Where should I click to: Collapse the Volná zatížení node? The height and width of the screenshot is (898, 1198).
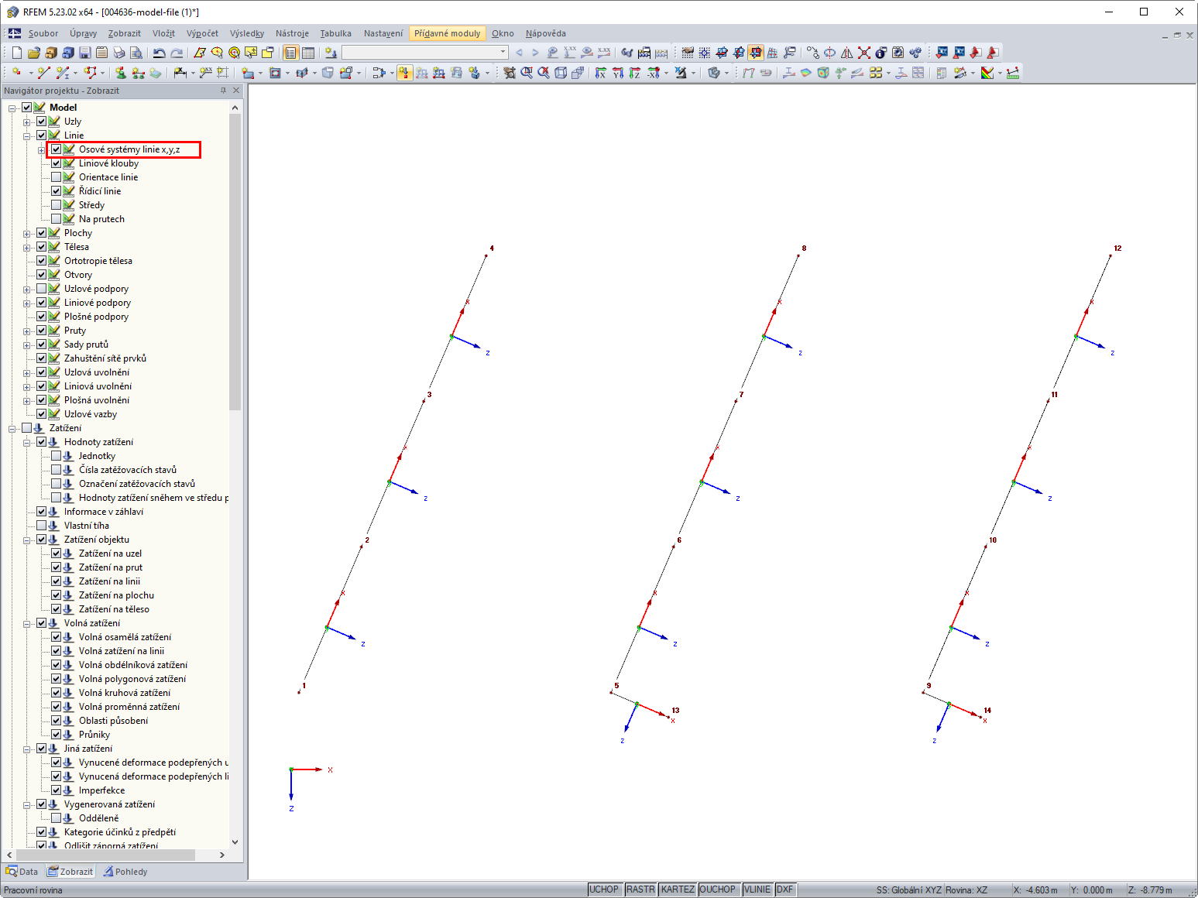pos(26,623)
